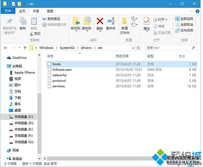Open the New item dropdown icon
Image resolution: width=203 pixels, height=167 pixels.
tap(134, 19)
